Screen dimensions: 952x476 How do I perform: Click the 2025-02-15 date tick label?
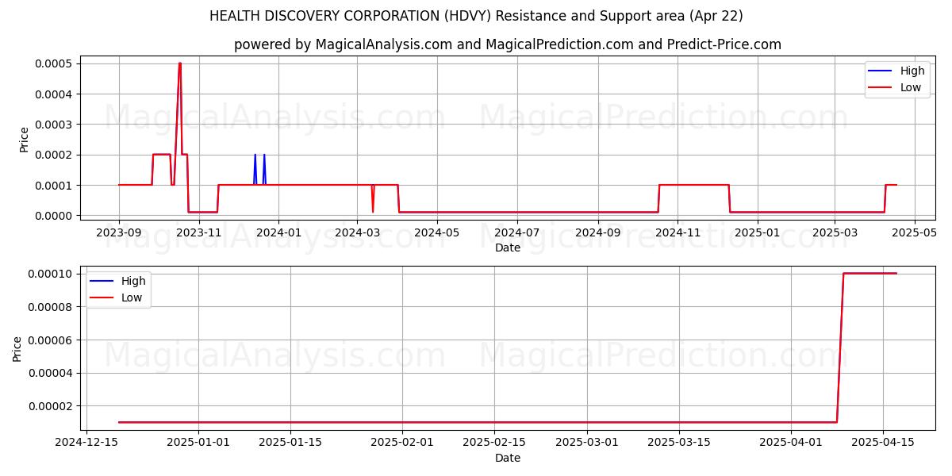pos(494,443)
